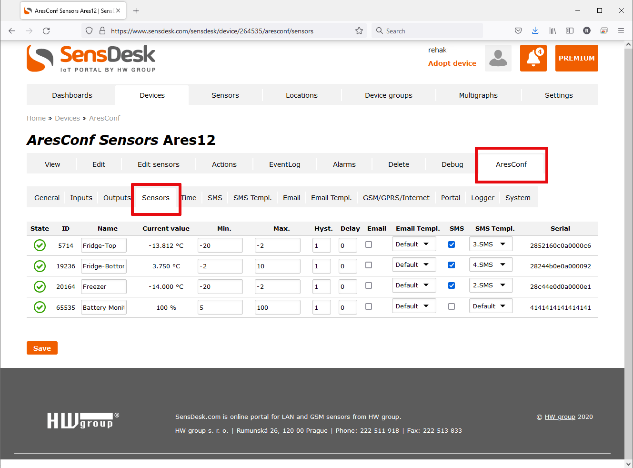Open Email Templ. dropdown for Freezer
The height and width of the screenshot is (468, 633).
point(414,285)
